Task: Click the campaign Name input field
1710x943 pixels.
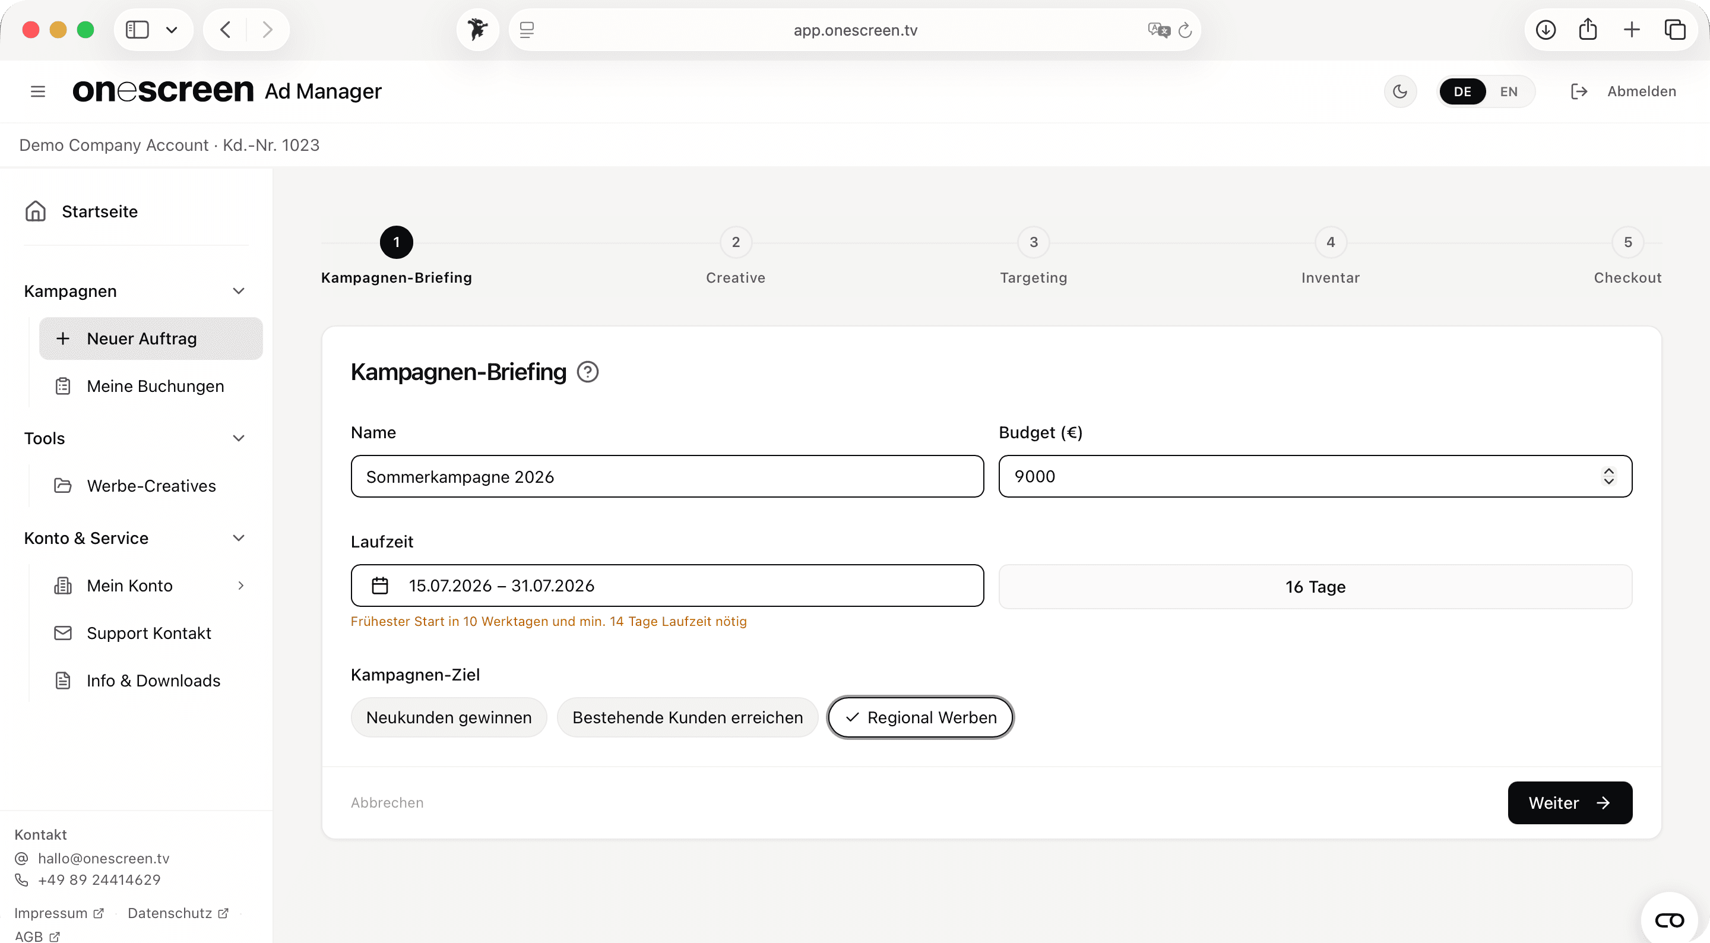Action: [x=667, y=477]
